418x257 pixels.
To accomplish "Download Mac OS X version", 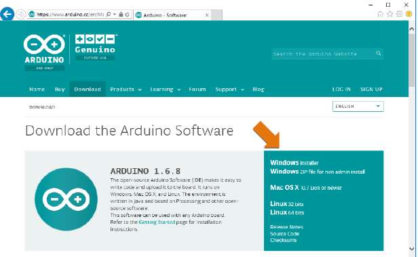I will (306, 188).
